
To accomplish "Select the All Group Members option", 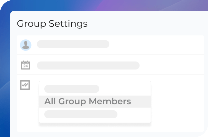I will [x=88, y=101].
